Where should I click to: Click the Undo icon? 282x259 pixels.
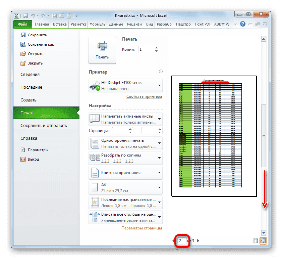(33, 16)
